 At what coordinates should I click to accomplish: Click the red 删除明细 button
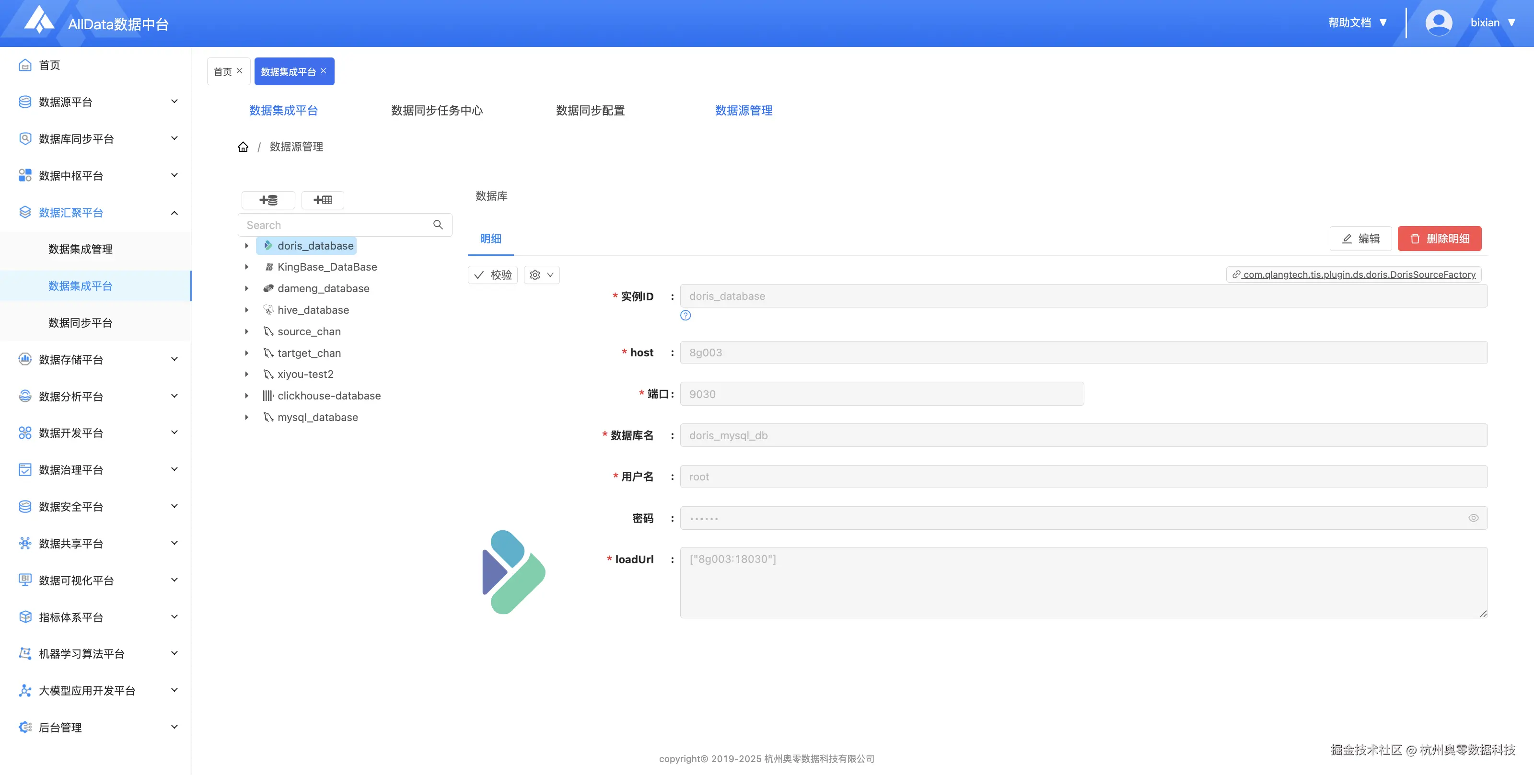click(x=1439, y=239)
